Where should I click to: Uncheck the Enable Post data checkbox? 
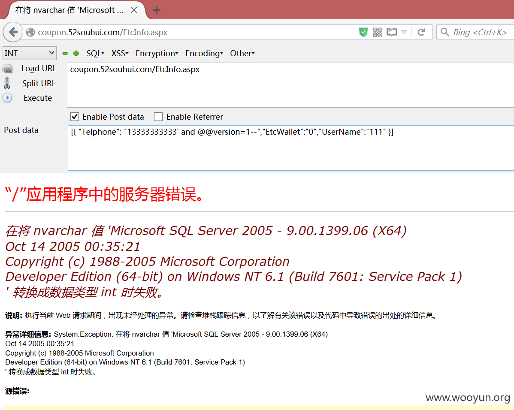(x=75, y=117)
